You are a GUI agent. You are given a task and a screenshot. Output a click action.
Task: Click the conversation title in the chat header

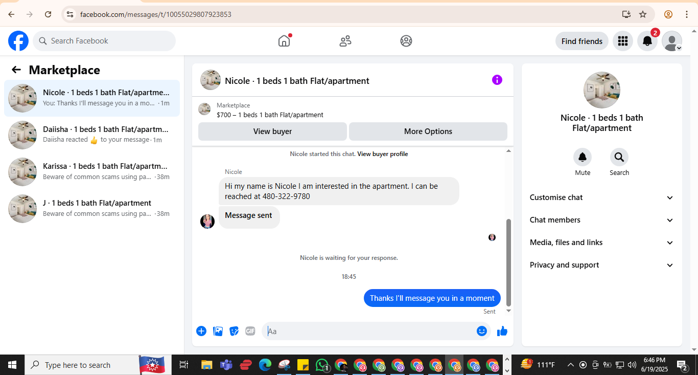(297, 81)
